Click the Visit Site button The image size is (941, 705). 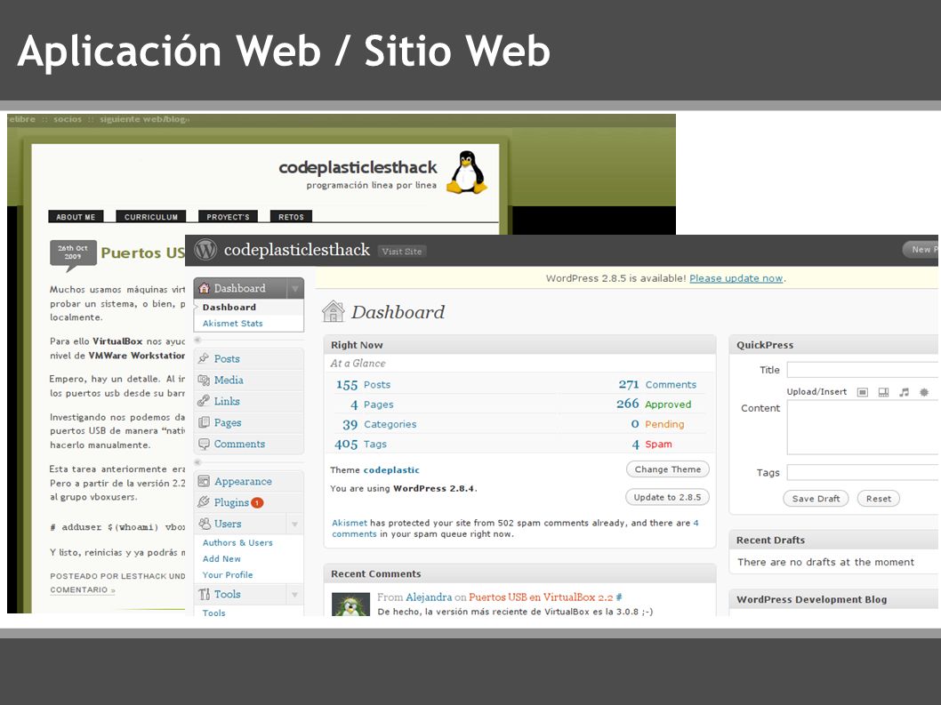402,252
